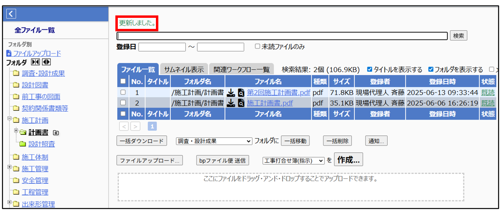503x211 pixels.
Task: Open the 第2回施工計画書.pdf file link
Action: click(x=279, y=92)
